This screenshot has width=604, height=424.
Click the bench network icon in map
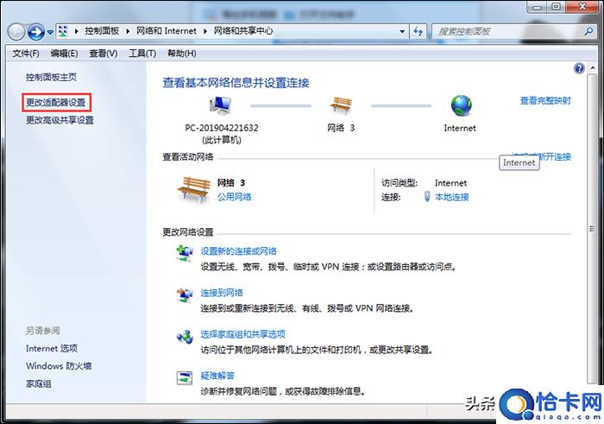coord(341,104)
